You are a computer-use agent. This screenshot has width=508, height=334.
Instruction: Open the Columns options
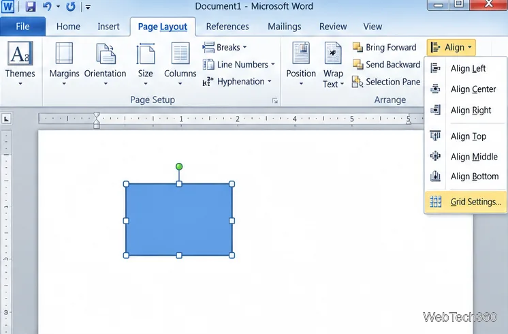pyautogui.click(x=180, y=63)
